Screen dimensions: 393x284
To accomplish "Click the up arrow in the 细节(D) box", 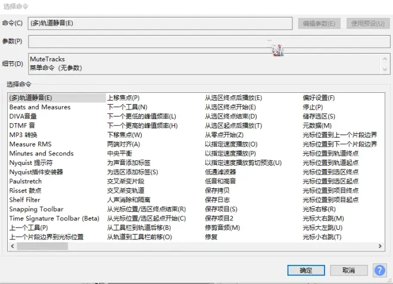I will (x=385, y=59).
